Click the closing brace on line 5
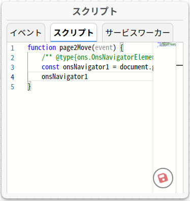Screen dimensions: 190x201 click(29, 86)
